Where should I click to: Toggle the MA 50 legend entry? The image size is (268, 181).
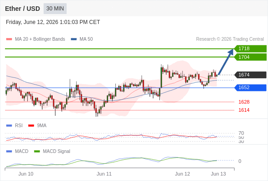tap(82, 39)
